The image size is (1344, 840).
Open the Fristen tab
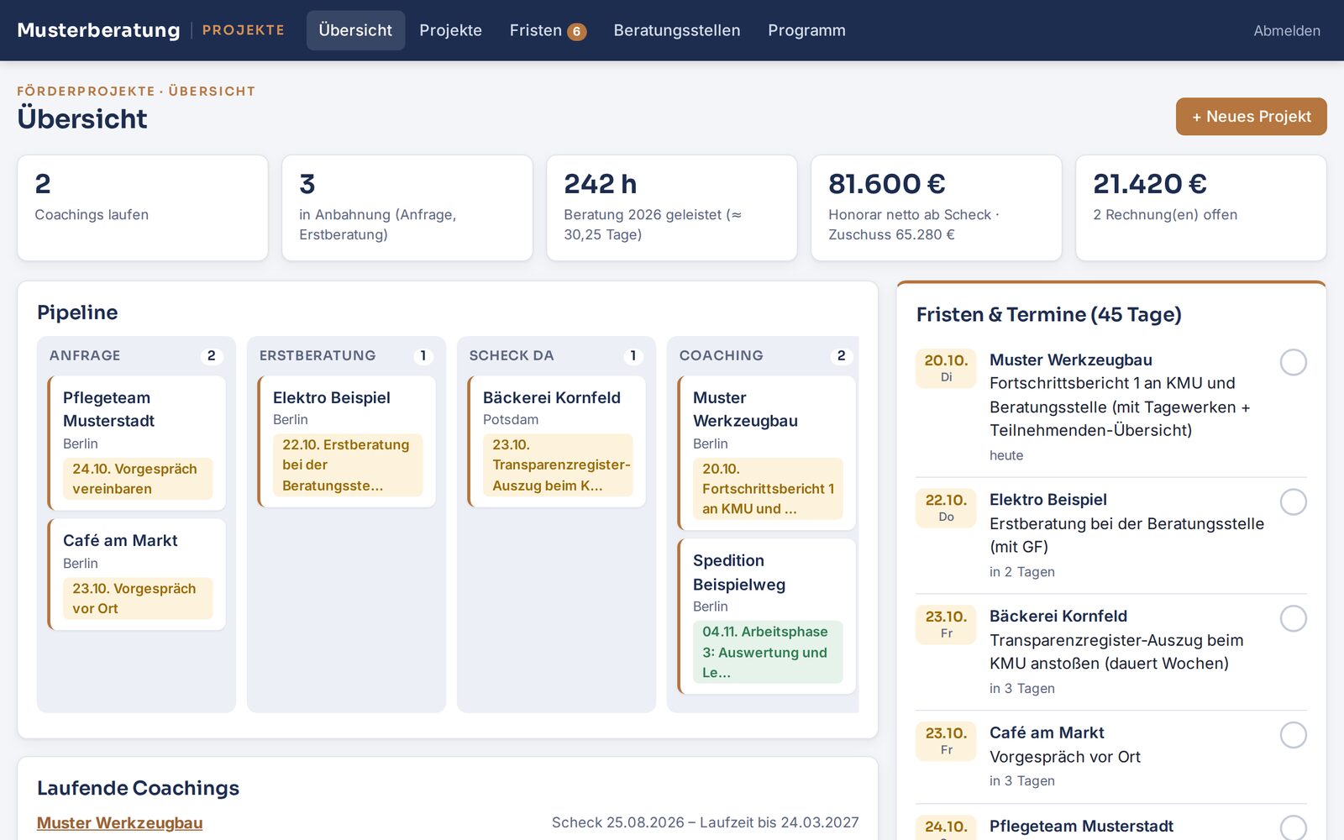(548, 30)
